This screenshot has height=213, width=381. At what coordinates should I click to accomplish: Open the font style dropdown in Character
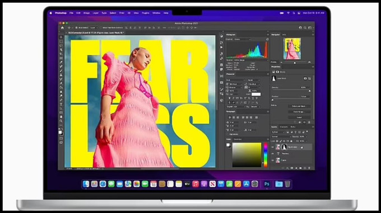(x=253, y=80)
